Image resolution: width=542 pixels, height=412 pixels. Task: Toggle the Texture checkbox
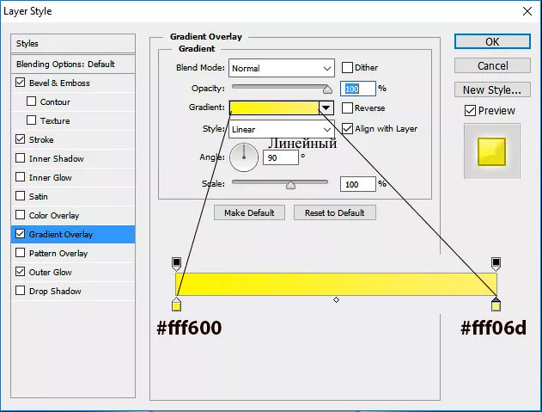tap(31, 120)
